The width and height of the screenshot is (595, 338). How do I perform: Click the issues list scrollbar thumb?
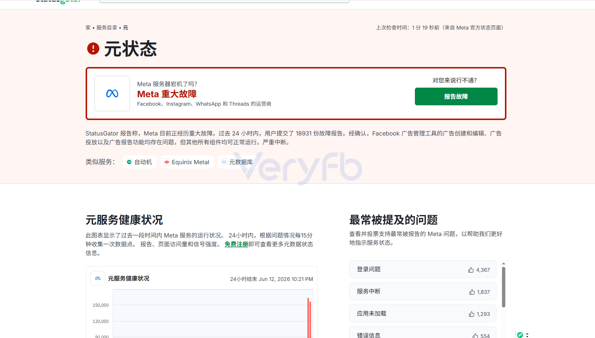(x=503, y=287)
